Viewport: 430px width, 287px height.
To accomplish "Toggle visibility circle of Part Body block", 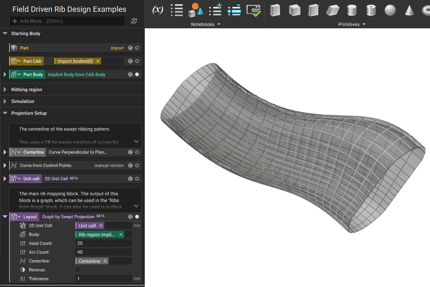I will 137,74.
